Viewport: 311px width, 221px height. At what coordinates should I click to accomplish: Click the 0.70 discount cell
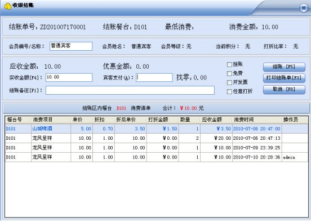click(103, 129)
